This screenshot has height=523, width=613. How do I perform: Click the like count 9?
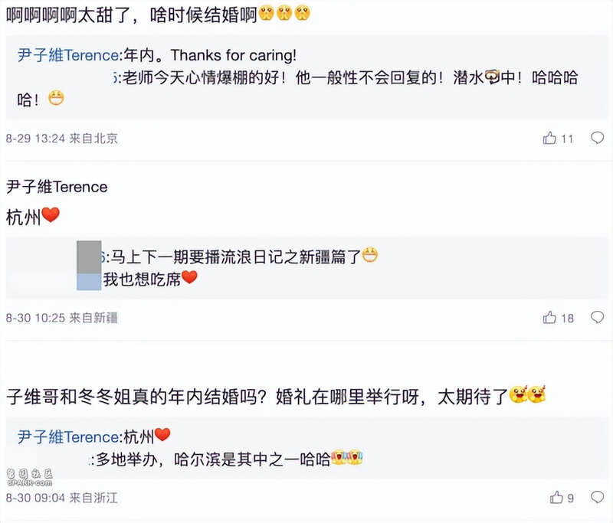pos(571,498)
